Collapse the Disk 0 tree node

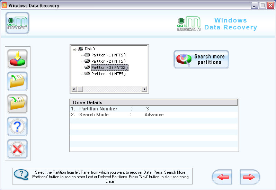coord(74,49)
